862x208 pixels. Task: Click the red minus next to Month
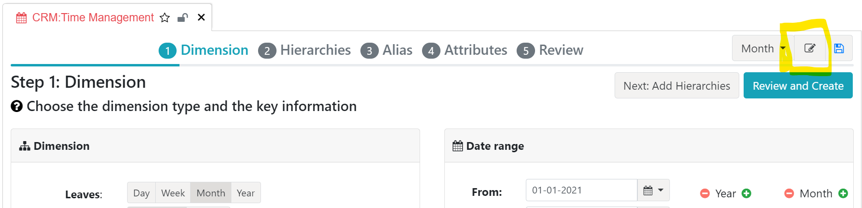789,193
